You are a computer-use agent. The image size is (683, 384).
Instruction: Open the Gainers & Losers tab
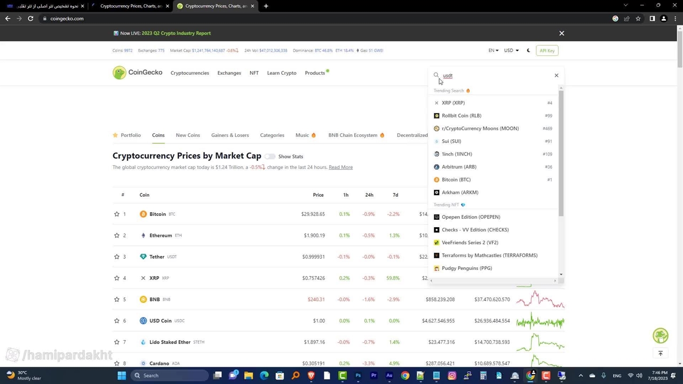pos(230,135)
